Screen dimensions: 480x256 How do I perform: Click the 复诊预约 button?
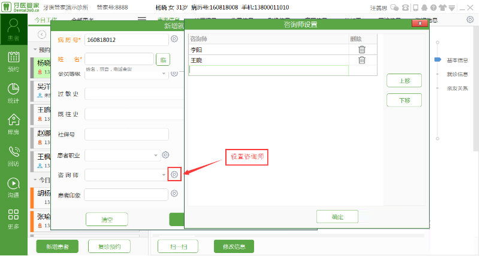point(109,246)
